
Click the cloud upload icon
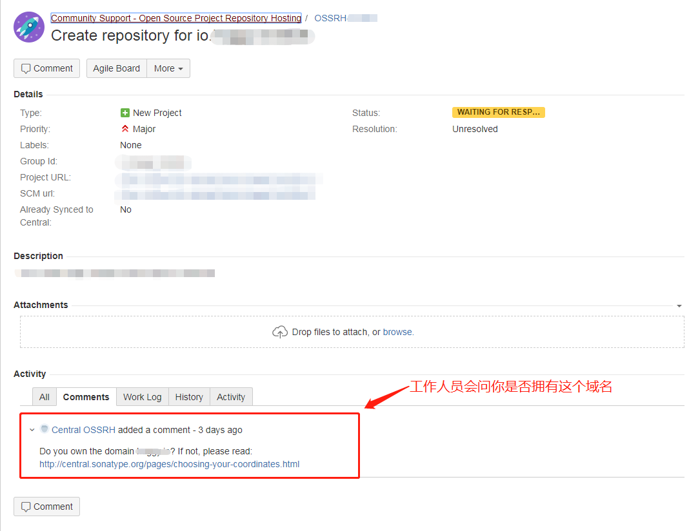tap(280, 332)
